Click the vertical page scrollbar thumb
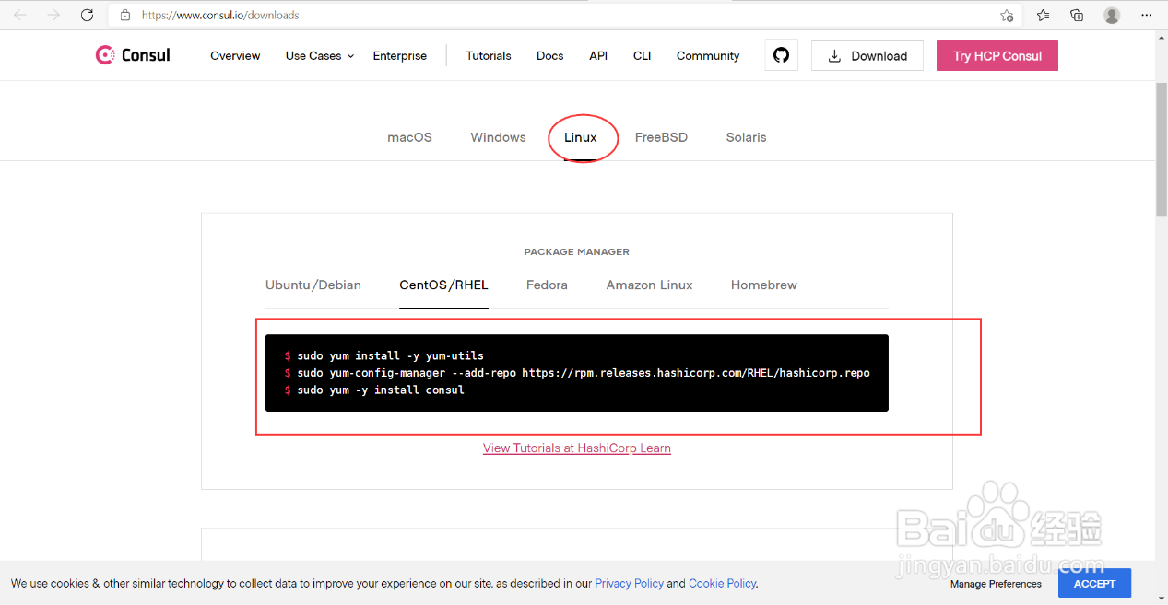1168x605 pixels. pyautogui.click(x=1162, y=150)
